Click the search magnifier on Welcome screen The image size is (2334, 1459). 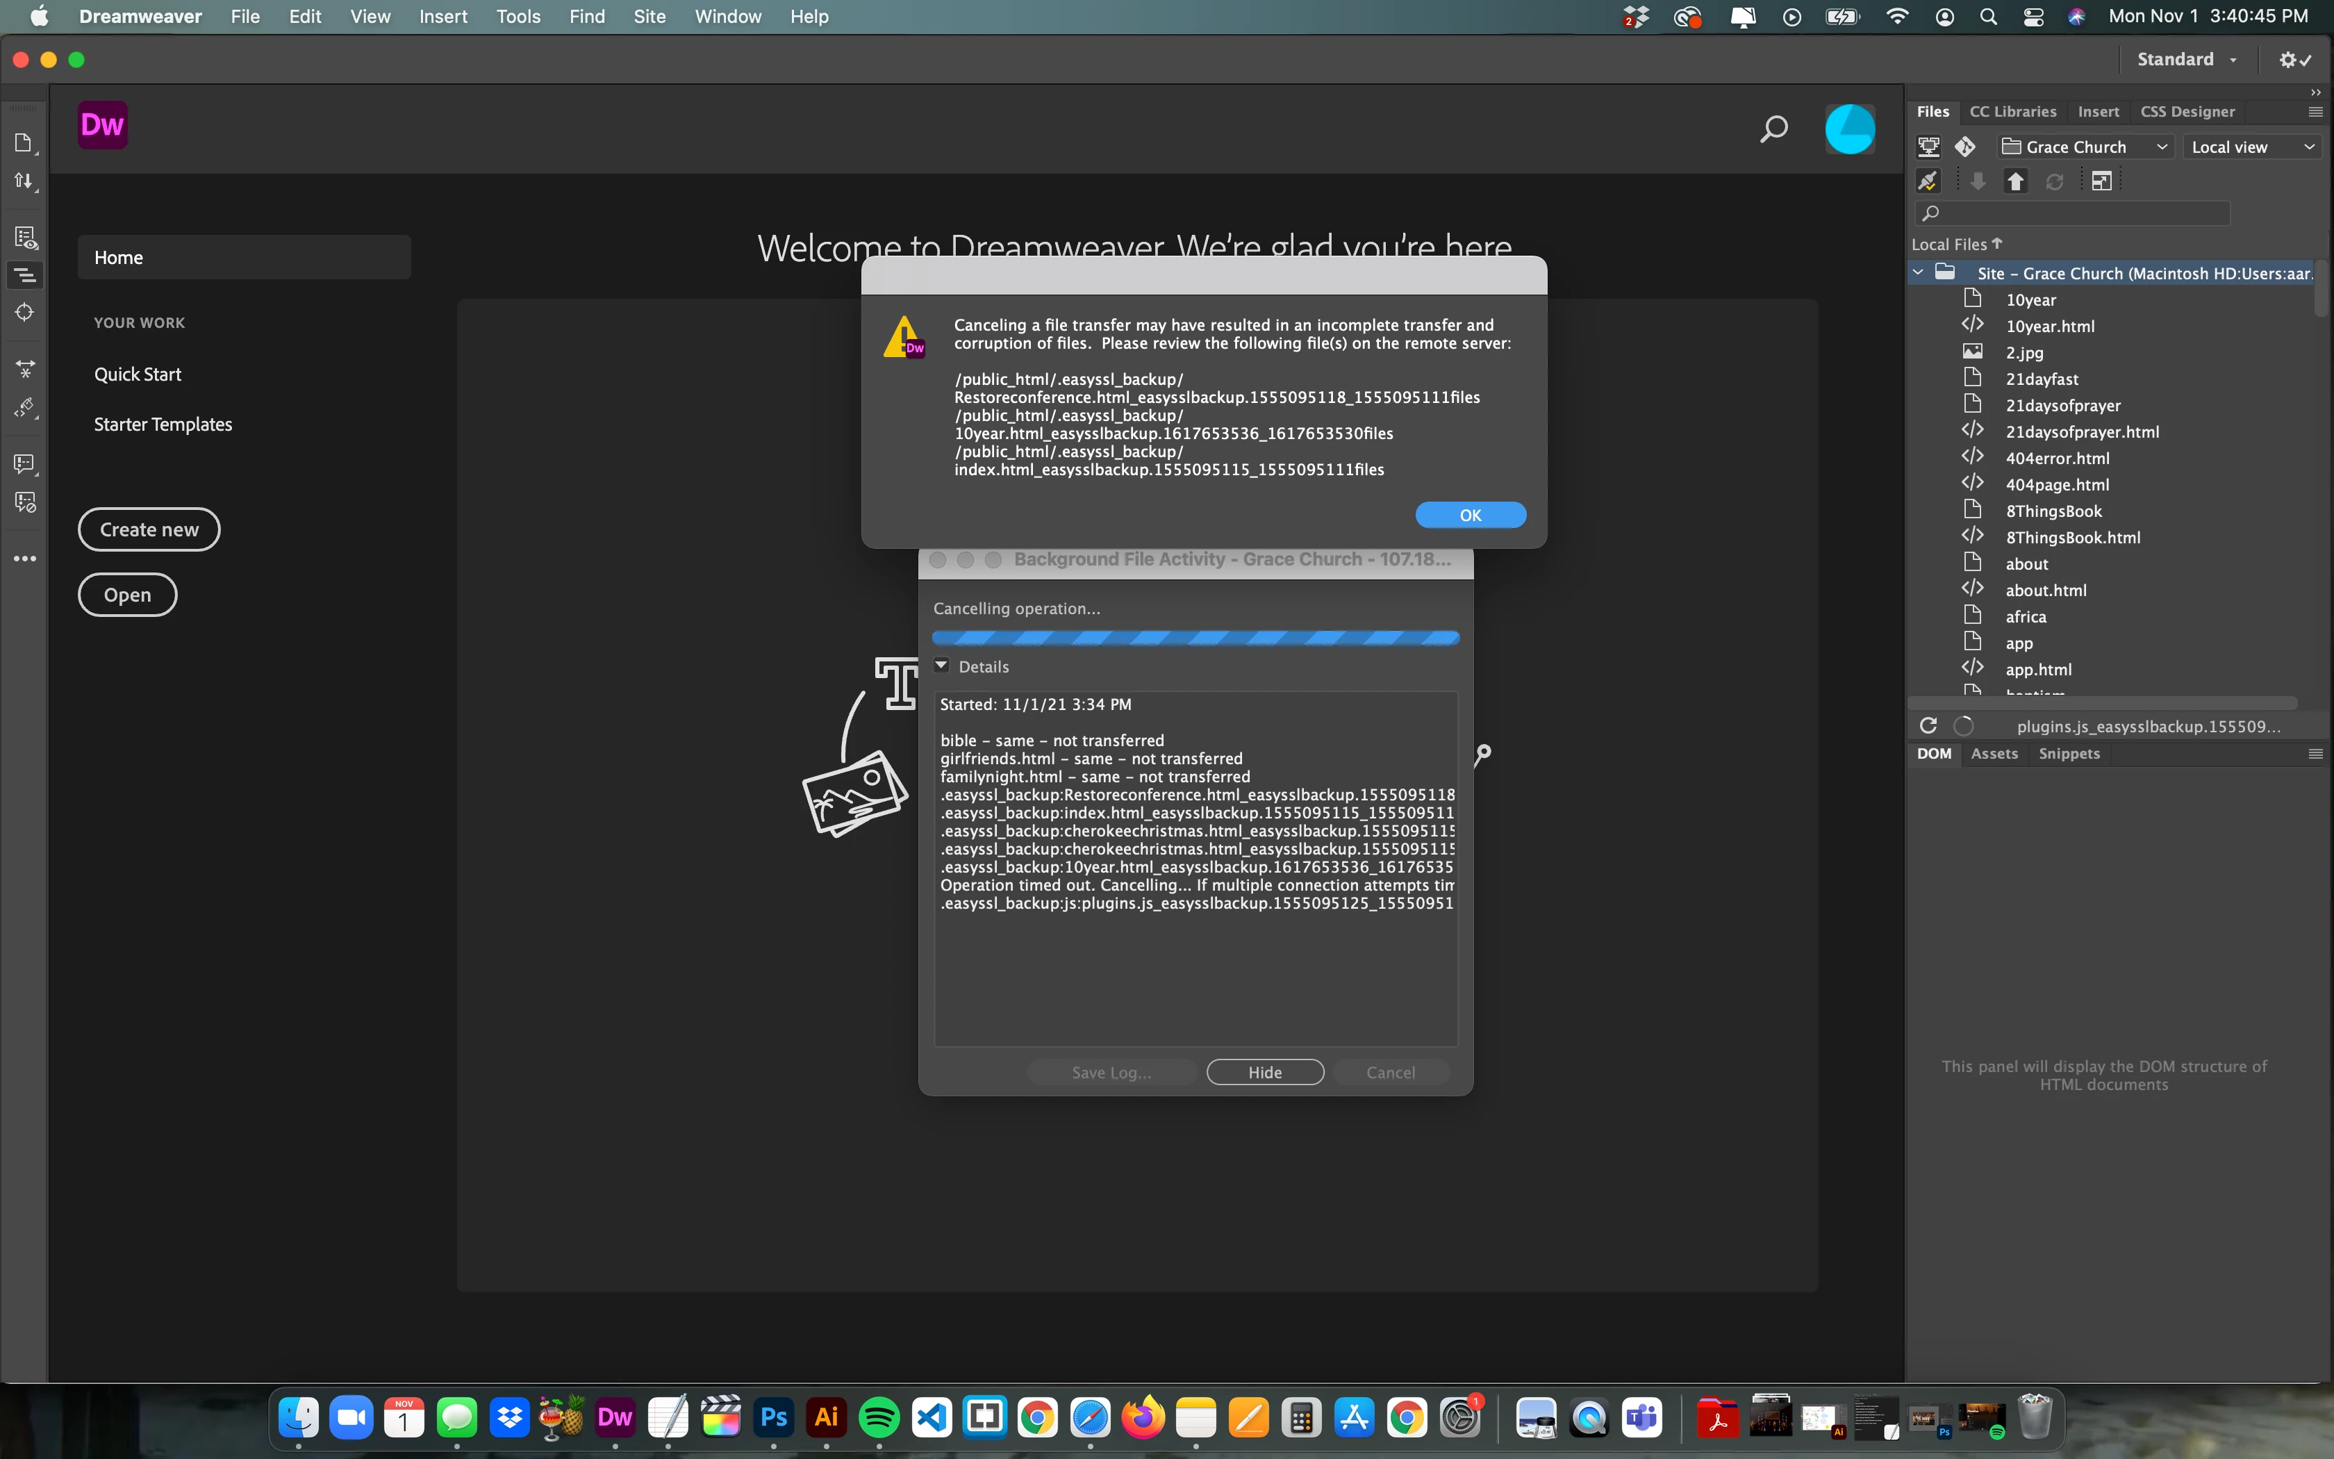pos(1773,129)
